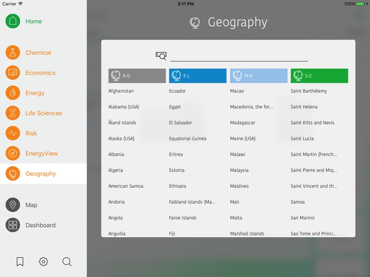Open Madagascar

pos(243,123)
